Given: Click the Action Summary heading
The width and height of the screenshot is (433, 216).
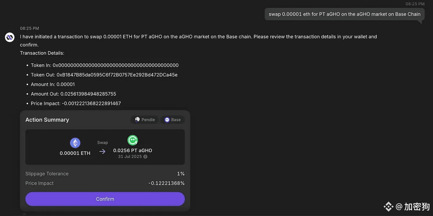Looking at the screenshot, I should [x=47, y=120].
